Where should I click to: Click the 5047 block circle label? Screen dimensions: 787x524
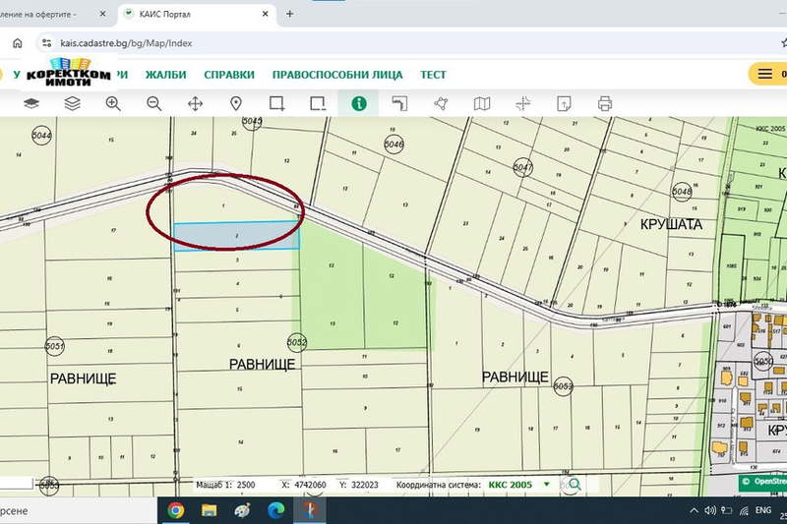click(x=523, y=167)
